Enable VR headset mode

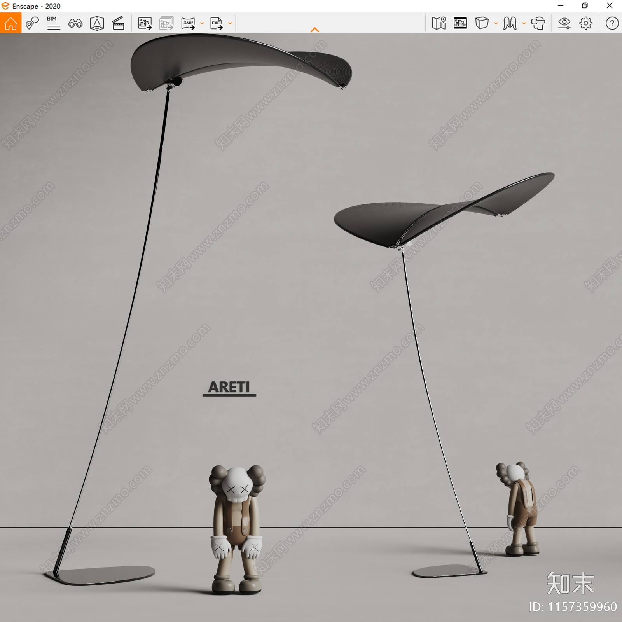tap(538, 23)
